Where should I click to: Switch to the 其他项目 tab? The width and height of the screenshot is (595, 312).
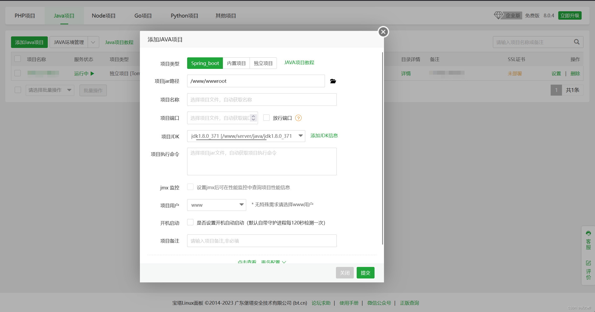coord(226,16)
